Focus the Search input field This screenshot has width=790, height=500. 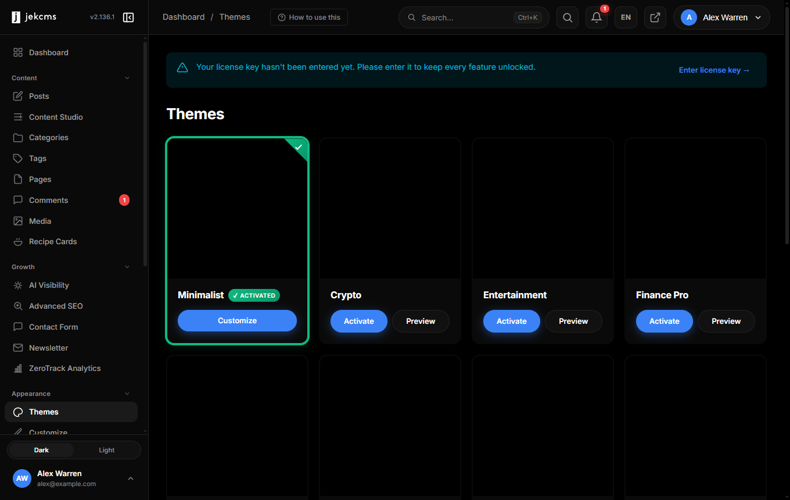(x=474, y=17)
